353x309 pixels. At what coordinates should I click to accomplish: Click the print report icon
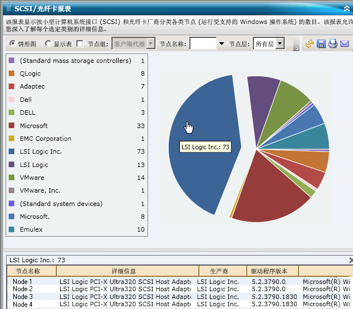333,44
